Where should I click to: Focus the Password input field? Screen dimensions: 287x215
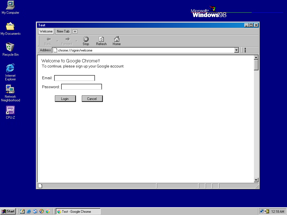[x=82, y=87]
